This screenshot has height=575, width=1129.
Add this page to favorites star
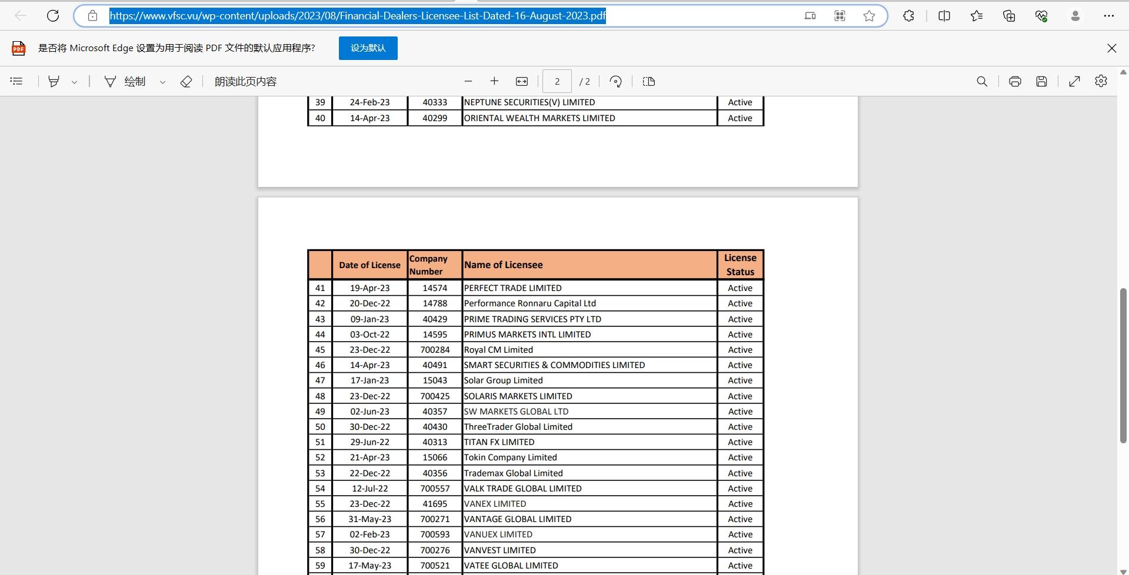(870, 16)
